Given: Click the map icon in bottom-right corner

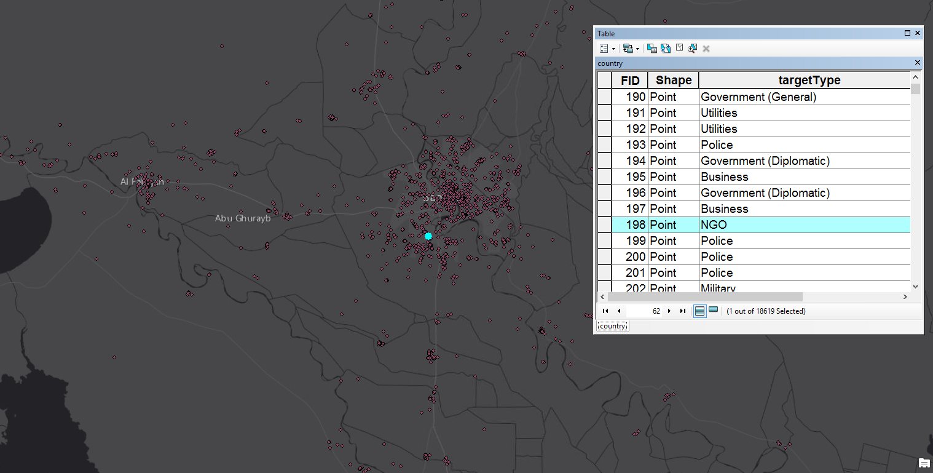Looking at the screenshot, I should tap(924, 463).
